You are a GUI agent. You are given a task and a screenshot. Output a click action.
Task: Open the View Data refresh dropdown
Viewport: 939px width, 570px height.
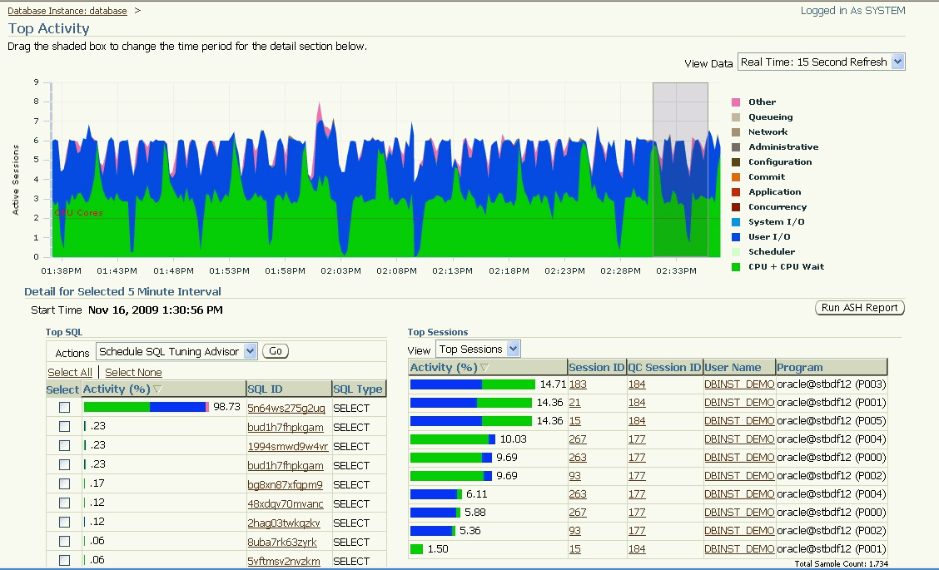click(x=897, y=62)
